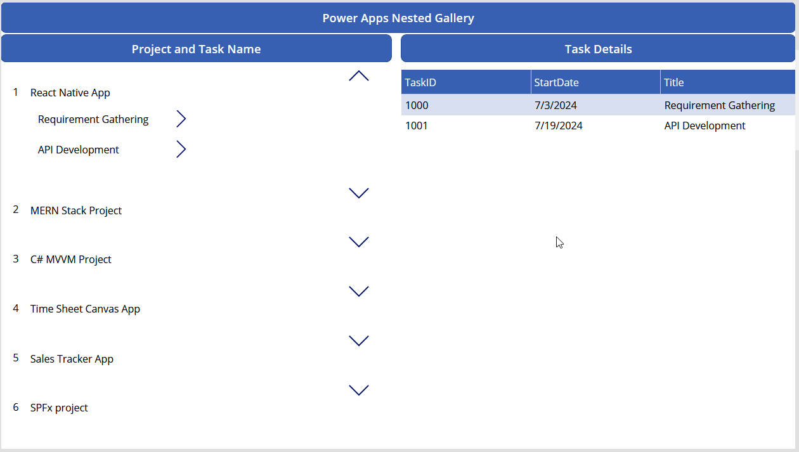Screen dimensions: 799x452
Task: Select the SPFx project name
Action: coord(59,408)
